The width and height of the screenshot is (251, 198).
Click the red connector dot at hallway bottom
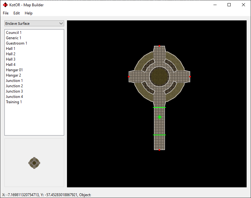(x=159, y=150)
